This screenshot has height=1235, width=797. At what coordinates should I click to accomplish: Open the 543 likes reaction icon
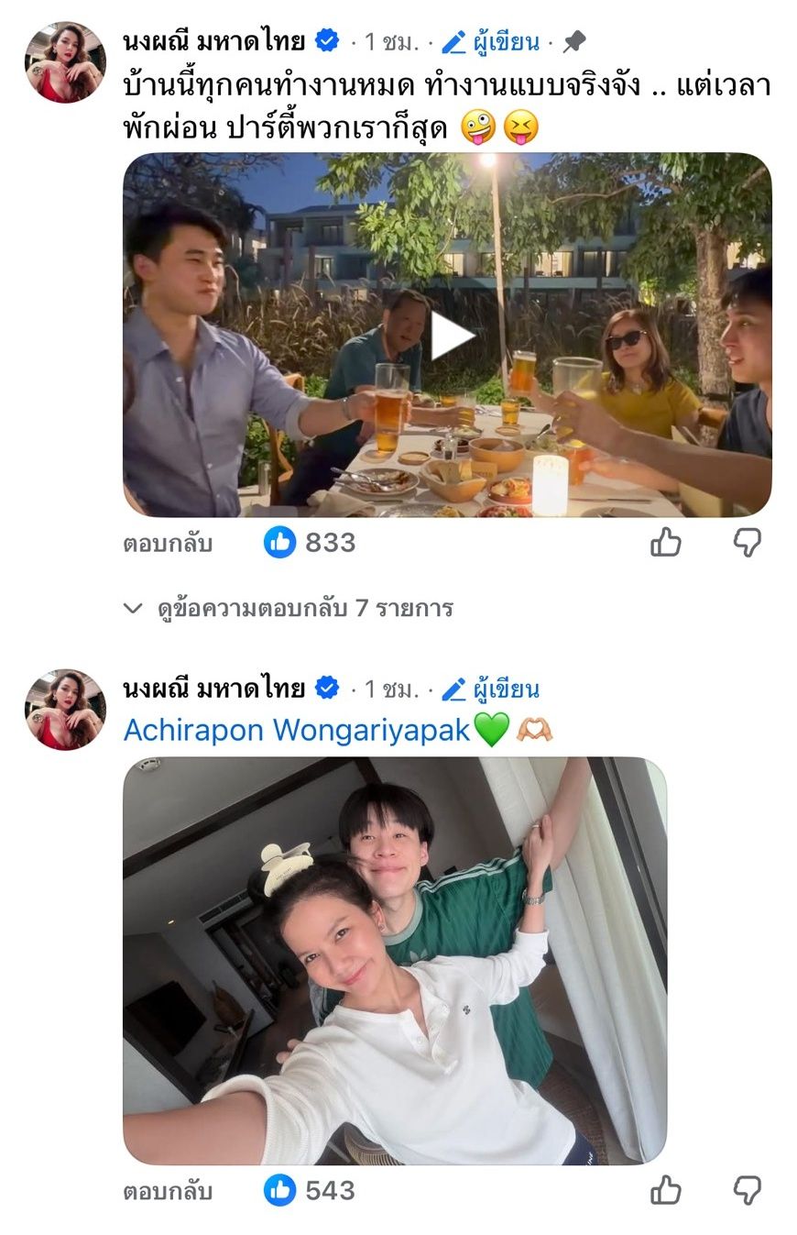(279, 1191)
